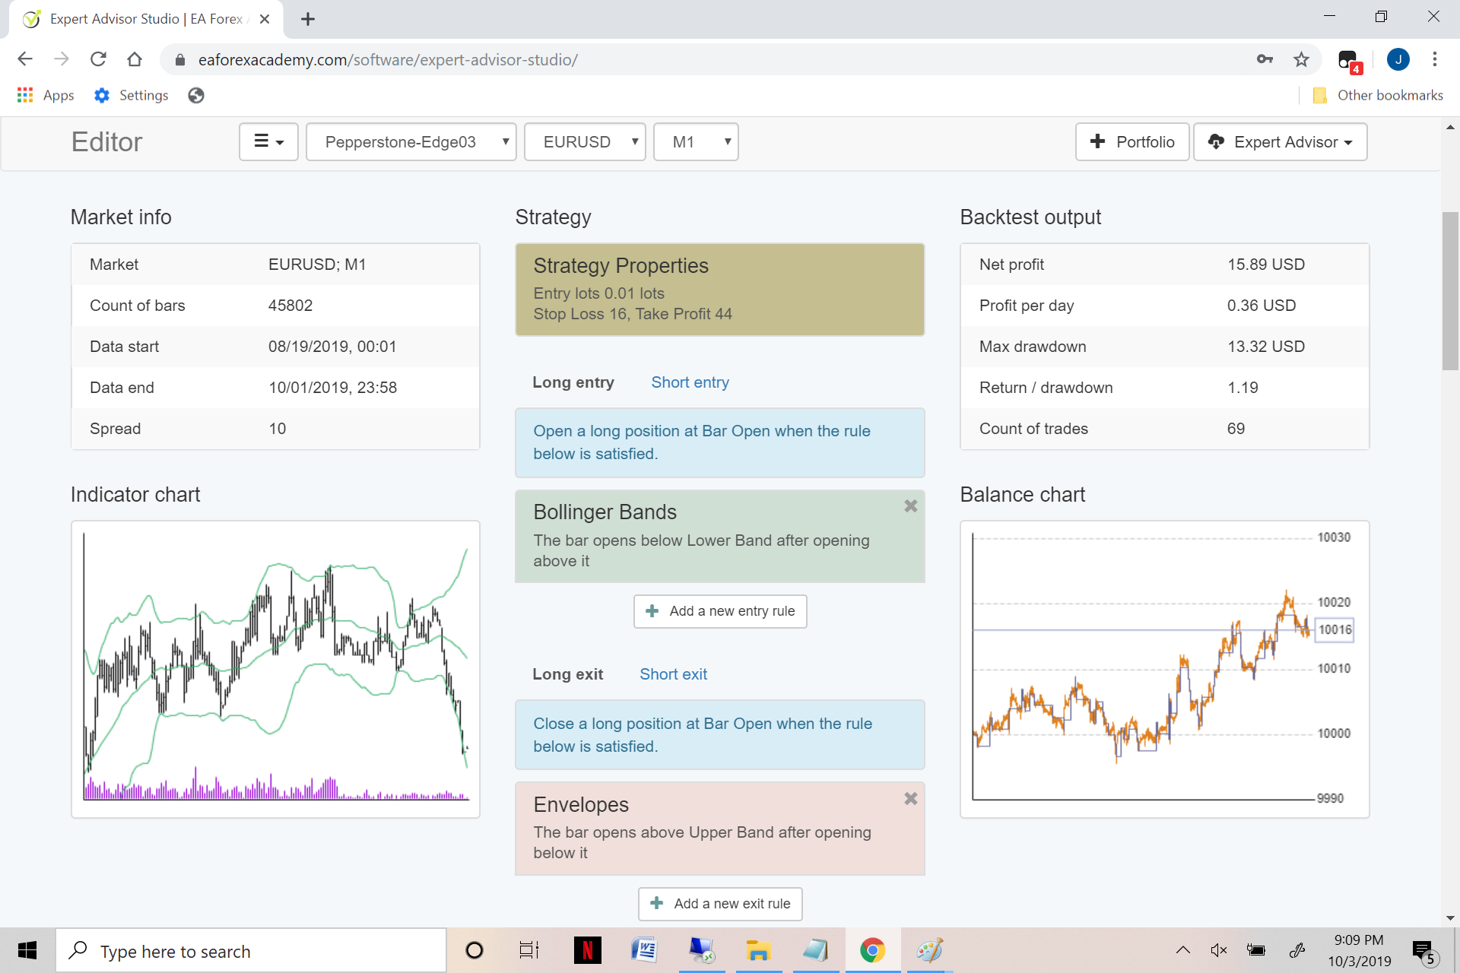
Task: Open saved password key icon
Action: (1265, 59)
